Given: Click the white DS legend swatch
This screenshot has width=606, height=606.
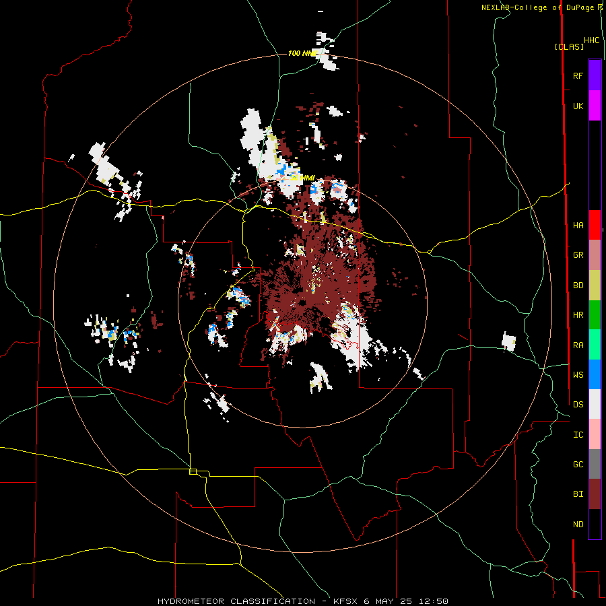Looking at the screenshot, I should [595, 404].
